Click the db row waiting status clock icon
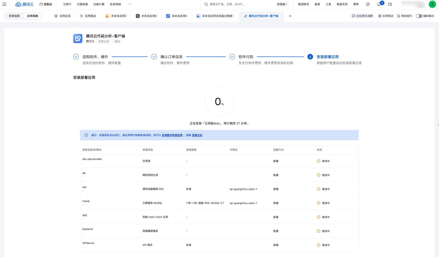The width and height of the screenshot is (439, 257). pos(319,175)
